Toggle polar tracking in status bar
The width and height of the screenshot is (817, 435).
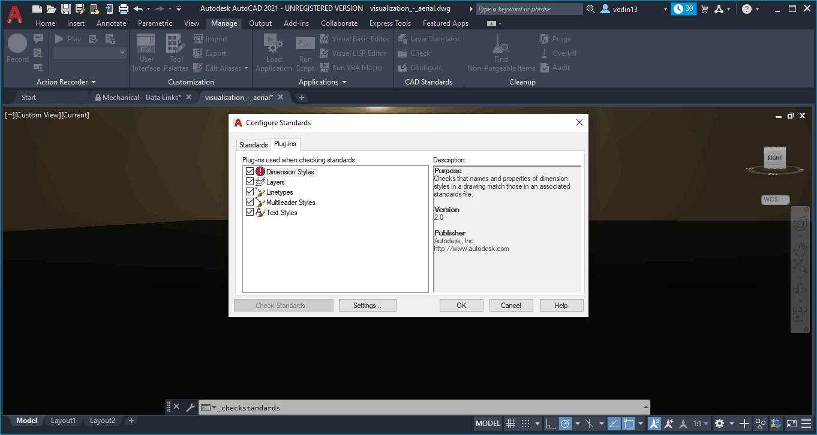[565, 423]
